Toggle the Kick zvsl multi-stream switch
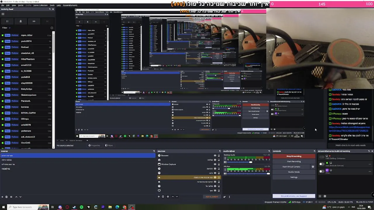Viewport: 374px width, 210px height. [321, 164]
